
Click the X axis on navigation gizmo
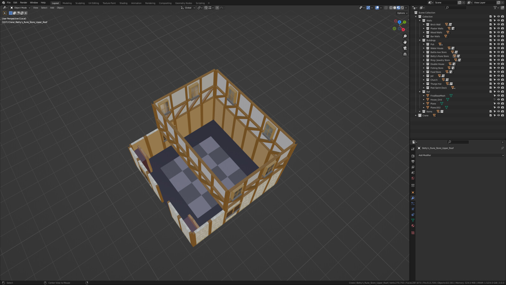coord(403,30)
